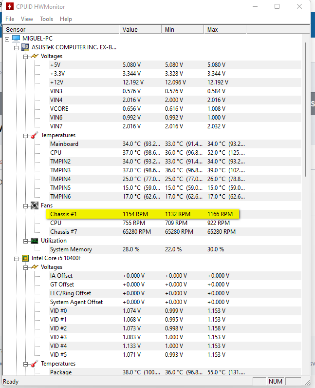Screen dimensions: 315x388
Task: Click the 1.008 V VCORE max value
Action: point(216,109)
